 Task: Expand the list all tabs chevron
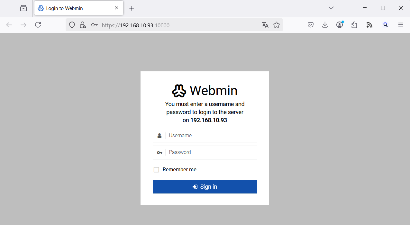(x=331, y=8)
